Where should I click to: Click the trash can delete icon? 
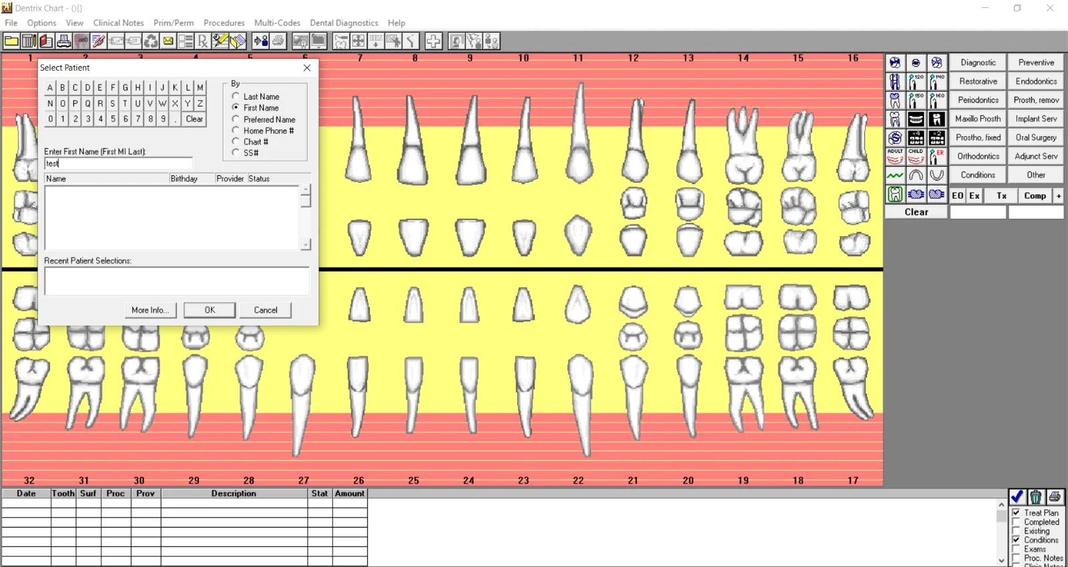point(1035,497)
